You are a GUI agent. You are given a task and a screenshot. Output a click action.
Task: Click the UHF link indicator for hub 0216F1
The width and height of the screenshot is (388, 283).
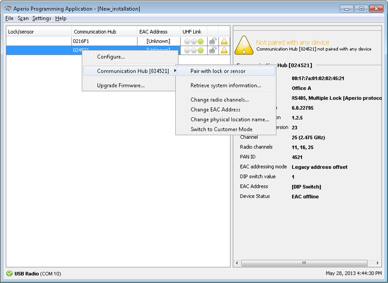pyautogui.click(x=194, y=41)
